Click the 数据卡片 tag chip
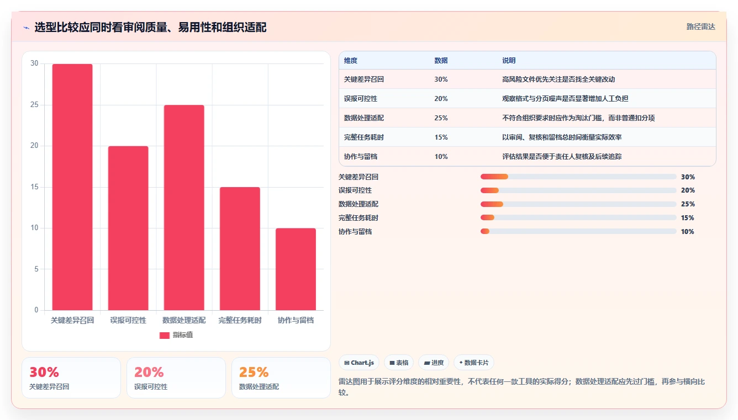This screenshot has width=738, height=420. coord(473,363)
